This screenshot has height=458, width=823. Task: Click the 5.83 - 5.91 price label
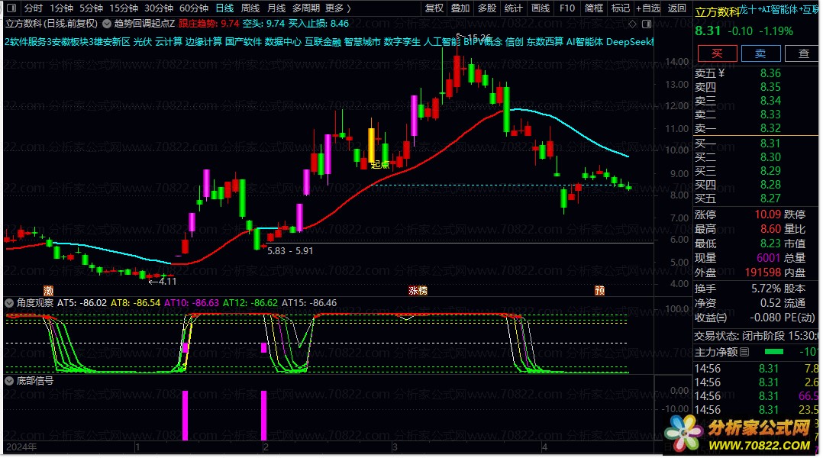pyautogui.click(x=290, y=251)
